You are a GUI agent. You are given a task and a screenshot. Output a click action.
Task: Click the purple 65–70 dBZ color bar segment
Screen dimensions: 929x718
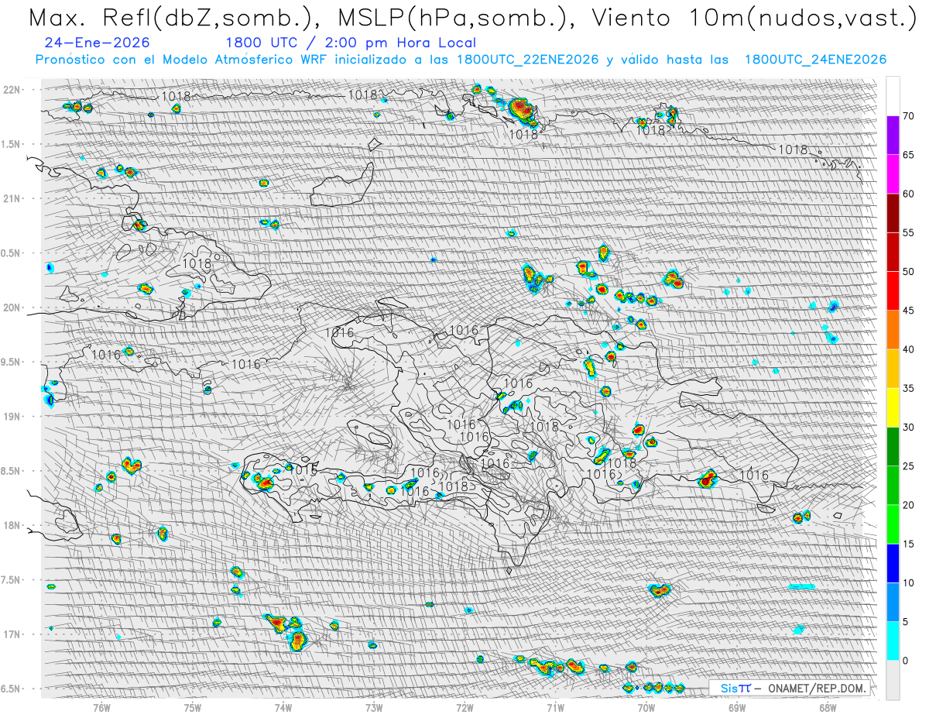pos(893,136)
